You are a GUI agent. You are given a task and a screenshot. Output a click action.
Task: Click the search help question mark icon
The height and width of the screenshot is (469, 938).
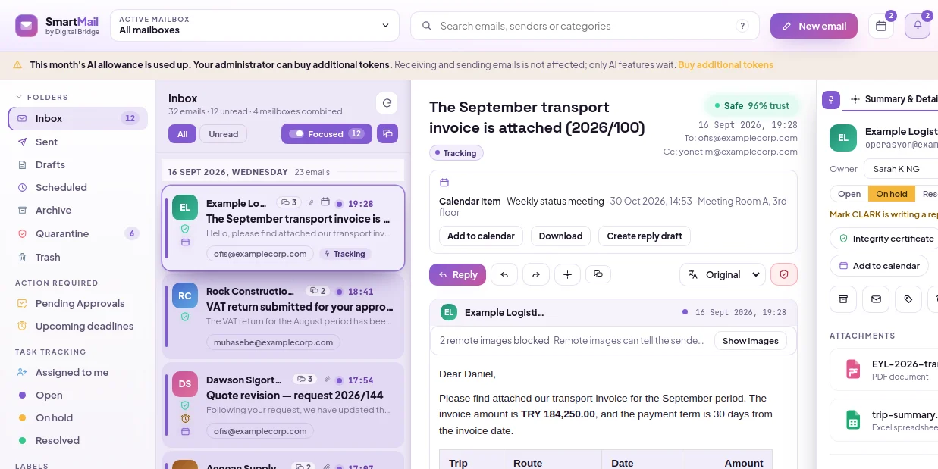point(742,26)
